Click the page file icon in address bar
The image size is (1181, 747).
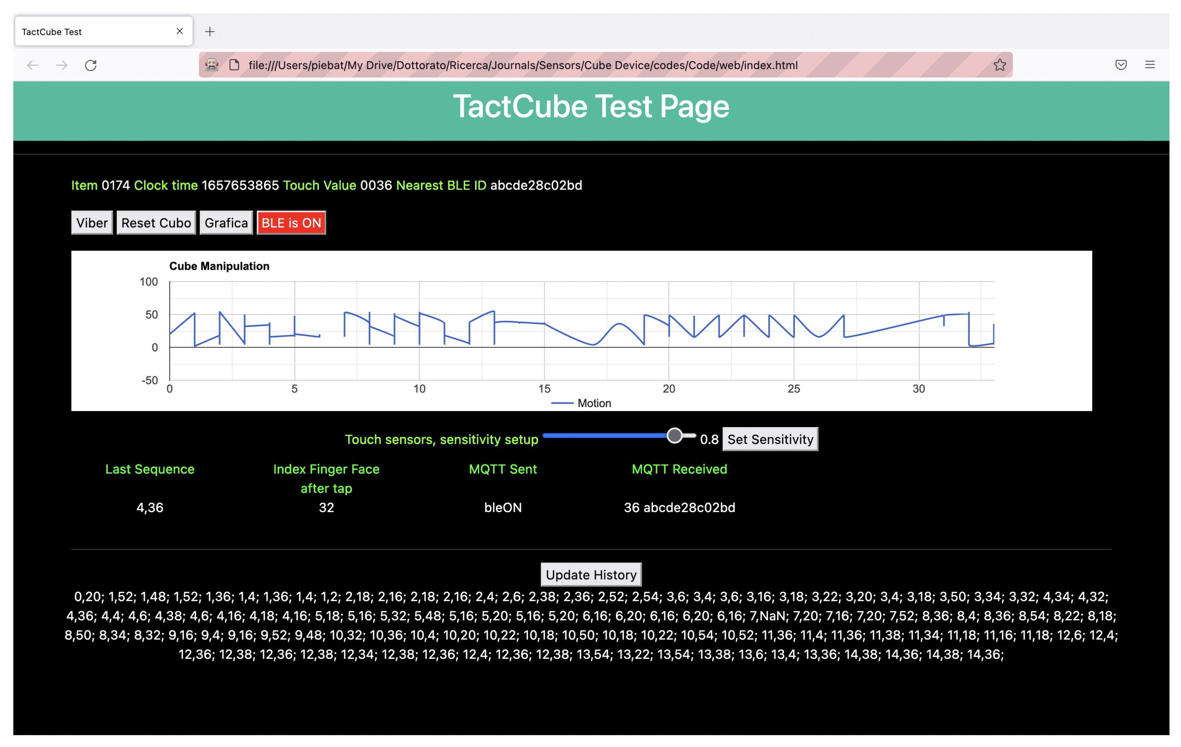pos(234,65)
